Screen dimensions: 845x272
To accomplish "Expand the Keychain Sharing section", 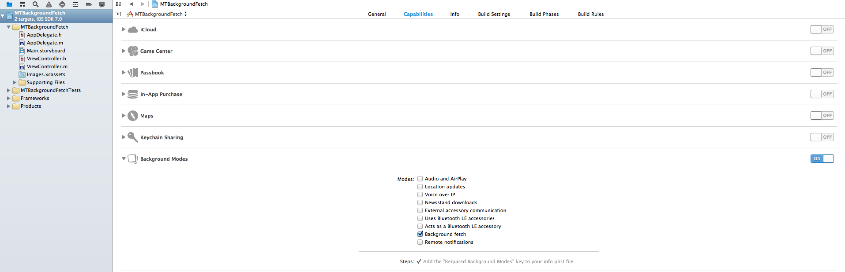I will pyautogui.click(x=124, y=137).
